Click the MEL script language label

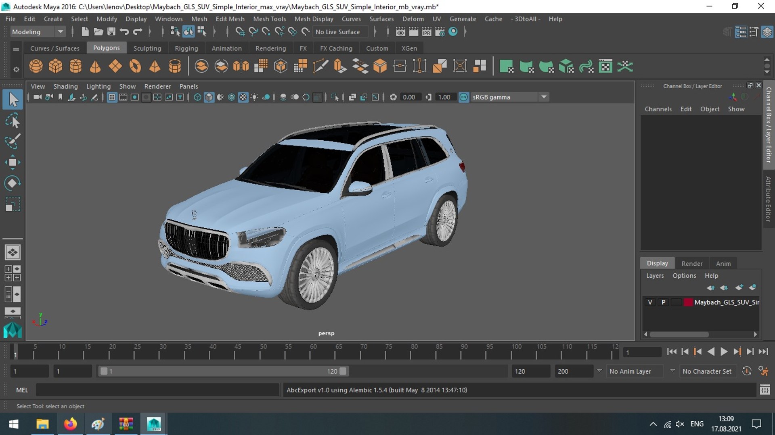(22, 390)
